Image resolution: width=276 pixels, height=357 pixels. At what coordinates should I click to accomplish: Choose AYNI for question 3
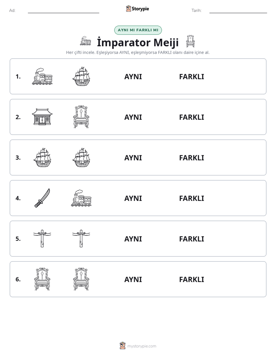(133, 158)
